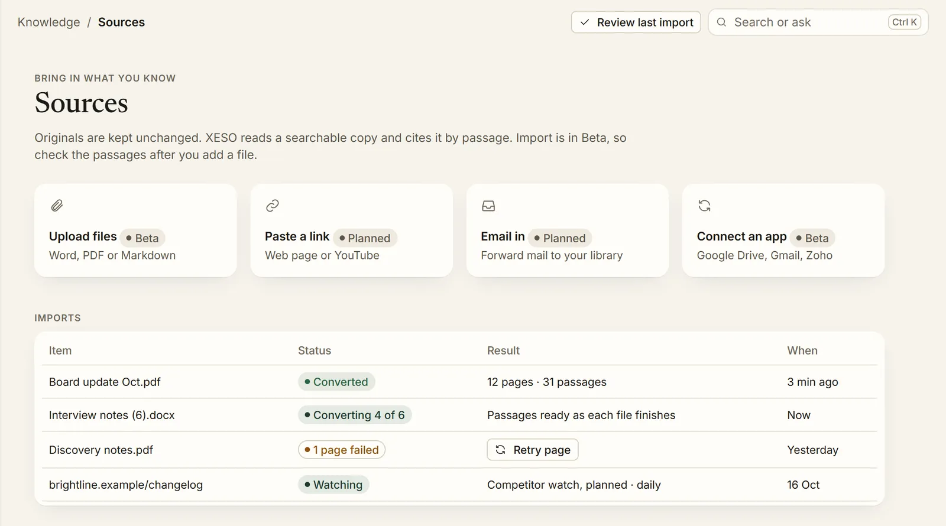Open the Email in card
This screenshot has width=946, height=526.
click(568, 230)
